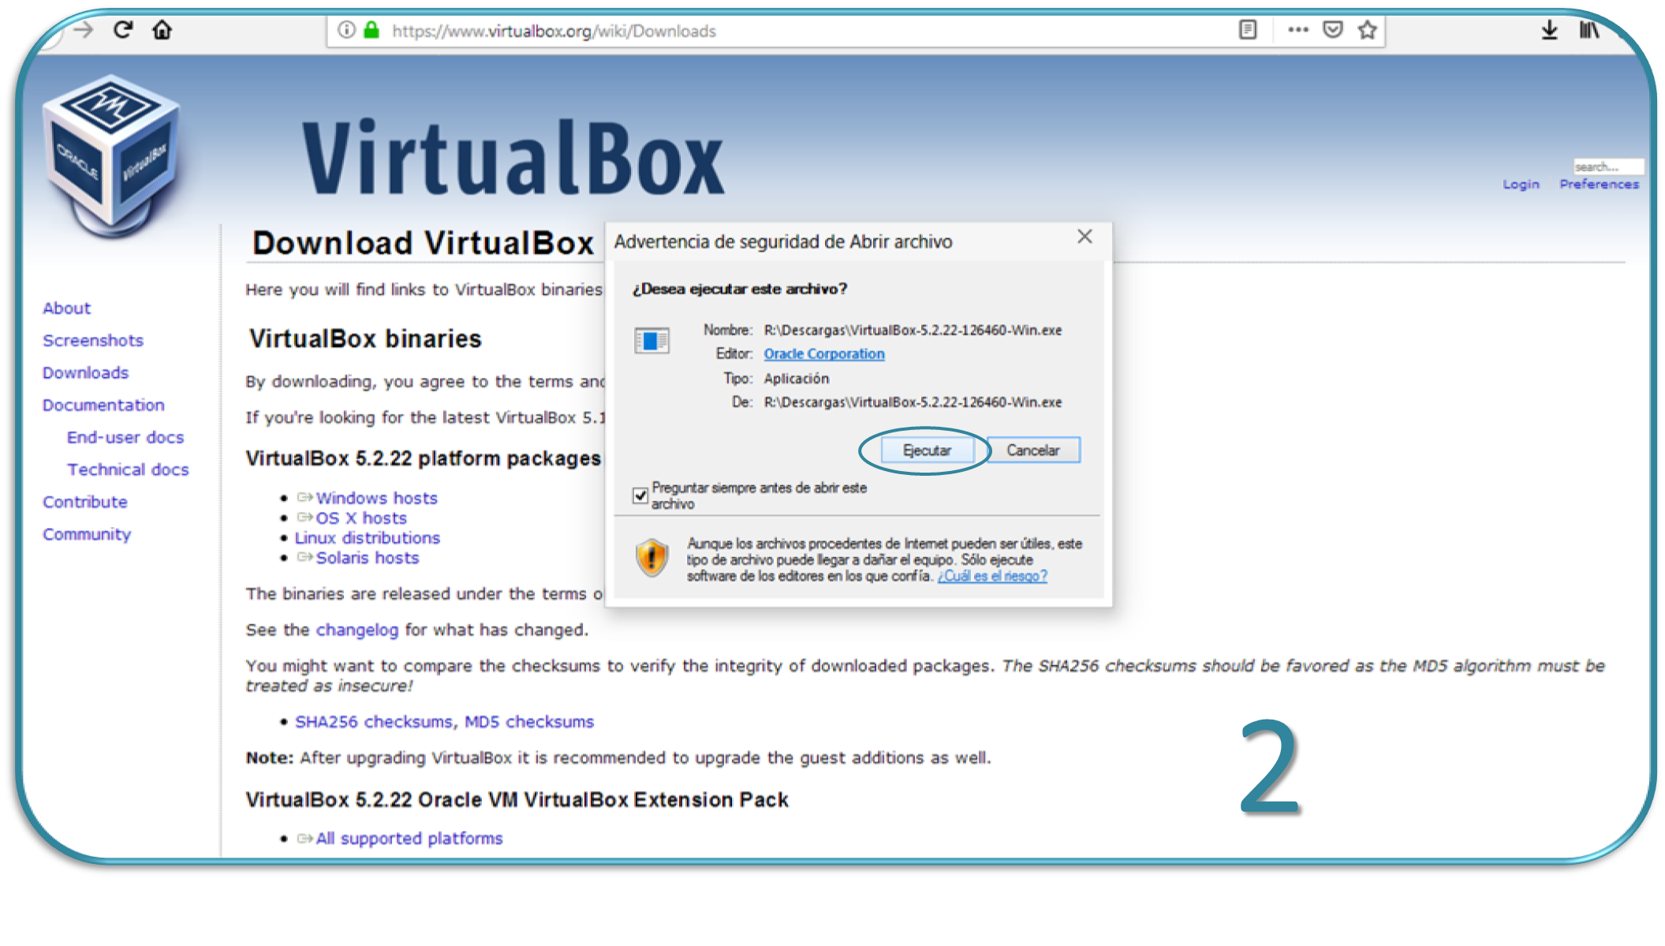
Task: Open End-user docs sidebar link
Action: [x=125, y=438]
